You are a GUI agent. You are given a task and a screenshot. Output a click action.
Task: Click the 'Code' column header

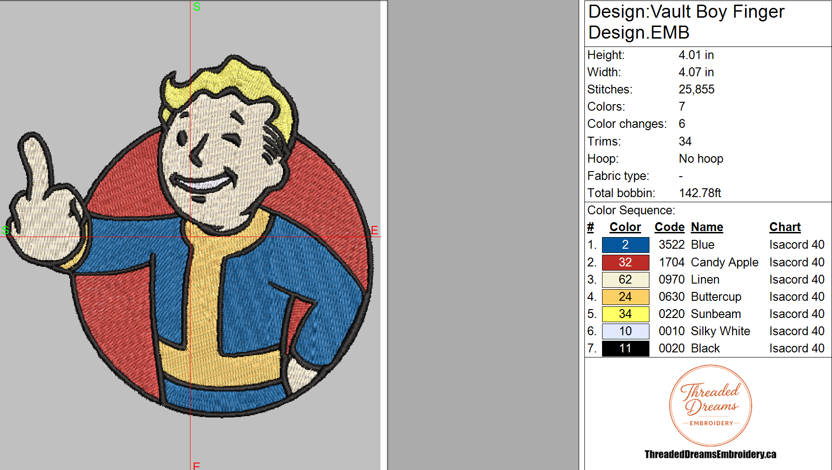[669, 227]
